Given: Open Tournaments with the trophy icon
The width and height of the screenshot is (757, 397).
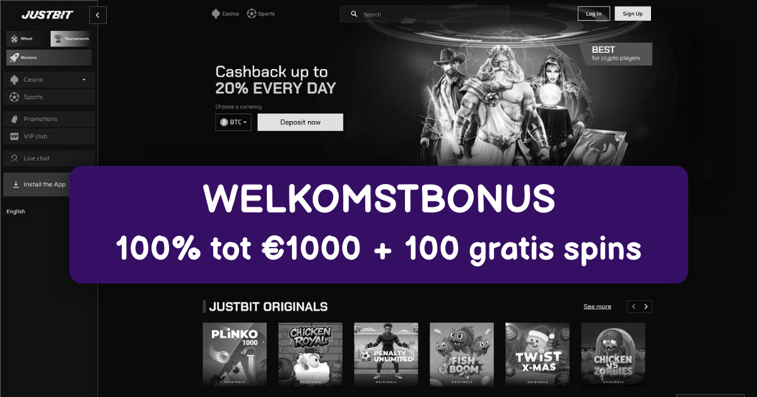Looking at the screenshot, I should (x=71, y=38).
